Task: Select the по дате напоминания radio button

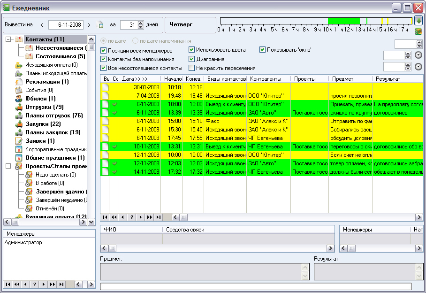Action: coord(135,41)
